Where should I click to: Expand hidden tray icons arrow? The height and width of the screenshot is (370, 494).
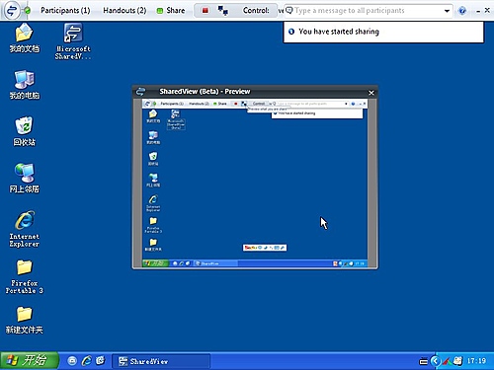click(436, 361)
